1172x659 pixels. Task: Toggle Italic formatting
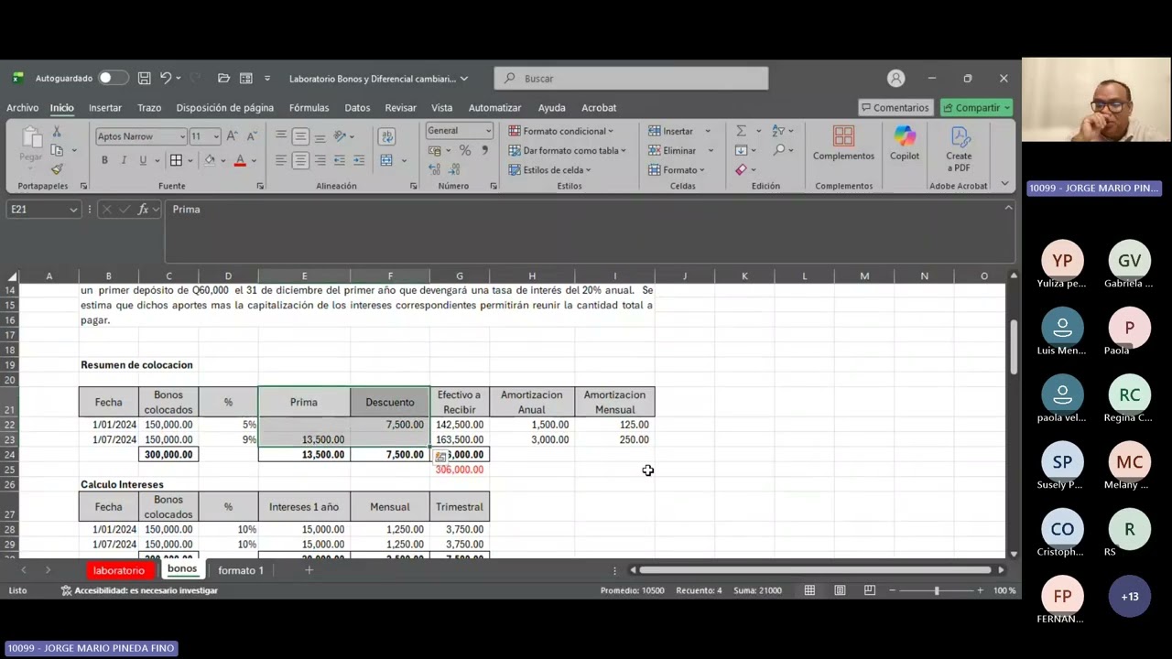[x=124, y=160]
